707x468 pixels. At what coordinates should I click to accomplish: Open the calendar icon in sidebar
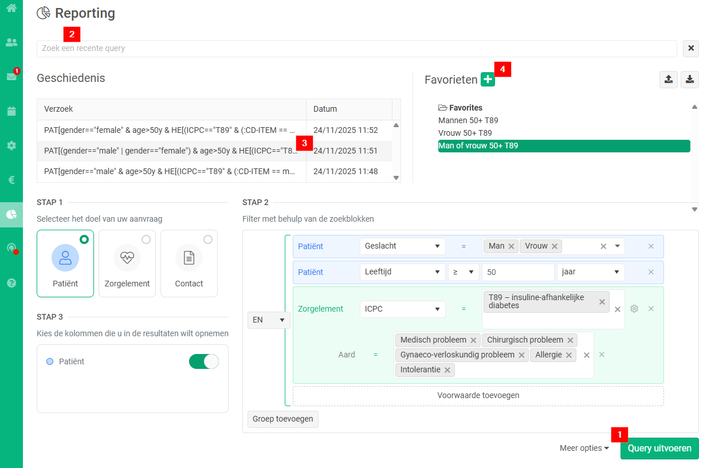(x=11, y=111)
